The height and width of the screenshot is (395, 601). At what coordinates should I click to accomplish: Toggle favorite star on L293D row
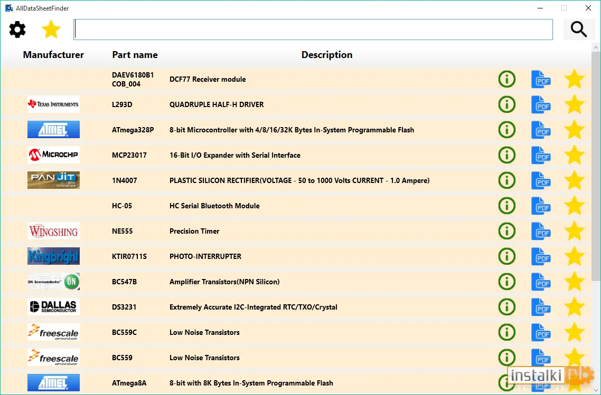tap(575, 104)
